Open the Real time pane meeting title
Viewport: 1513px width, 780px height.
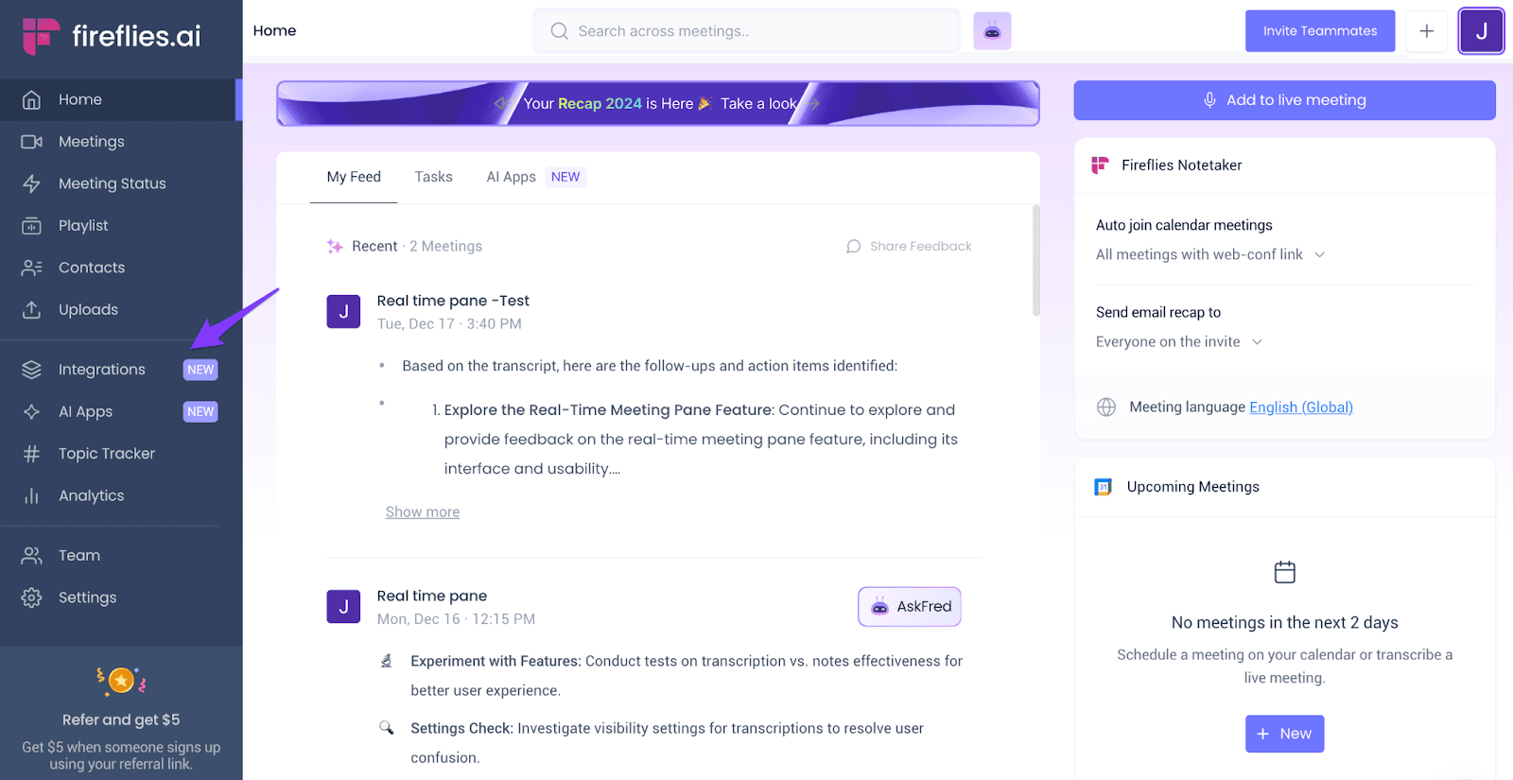(432, 596)
